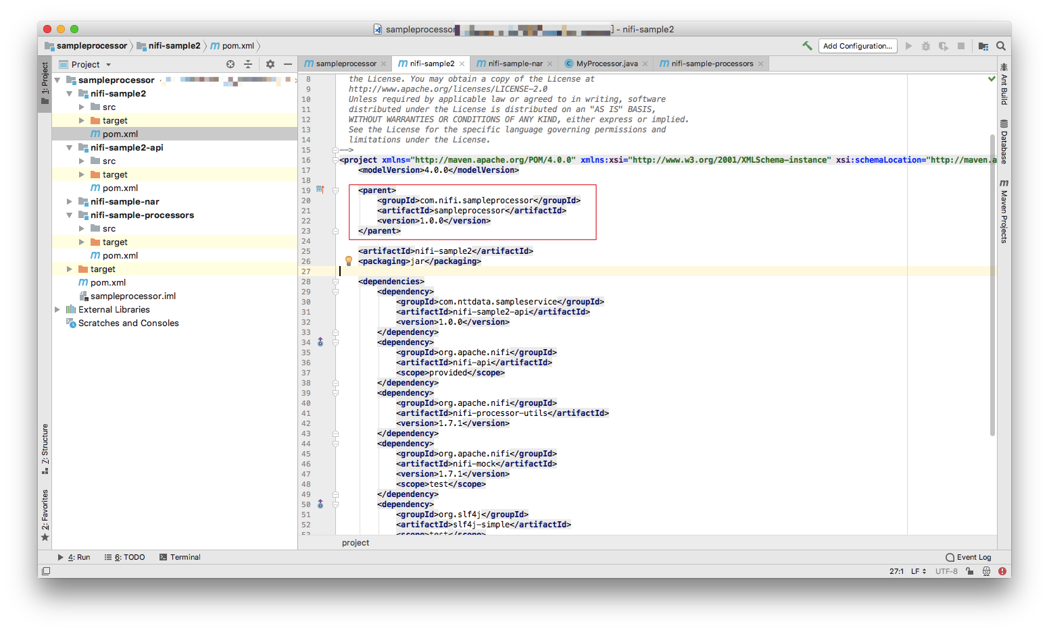Open the 6: TODO tool window
This screenshot has height=632, width=1049.
click(125, 557)
